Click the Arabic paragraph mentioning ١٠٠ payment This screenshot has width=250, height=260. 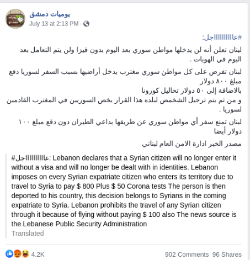(130, 126)
